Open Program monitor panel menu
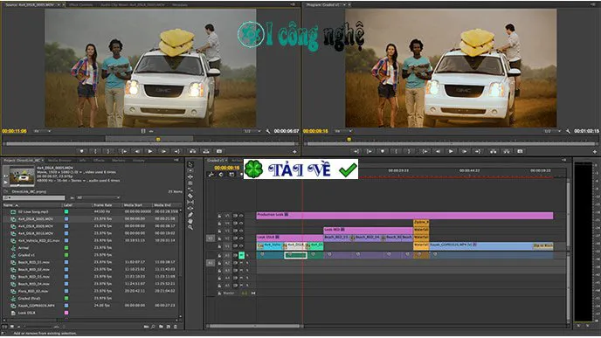The height and width of the screenshot is (338, 601). pyautogui.click(x=593, y=4)
